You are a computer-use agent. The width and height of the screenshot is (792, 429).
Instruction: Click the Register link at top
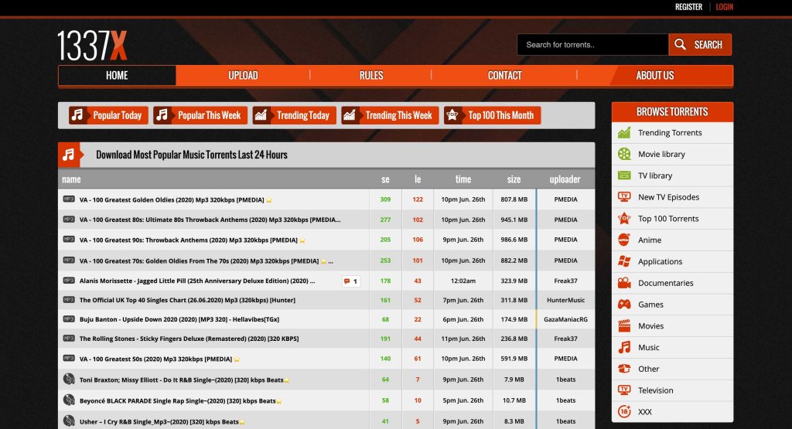click(688, 7)
